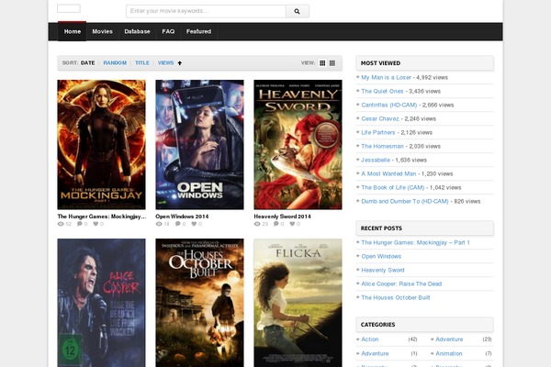Open the Heavenly Sword poster thumbnail
This screenshot has width=551, height=367.
tap(298, 145)
